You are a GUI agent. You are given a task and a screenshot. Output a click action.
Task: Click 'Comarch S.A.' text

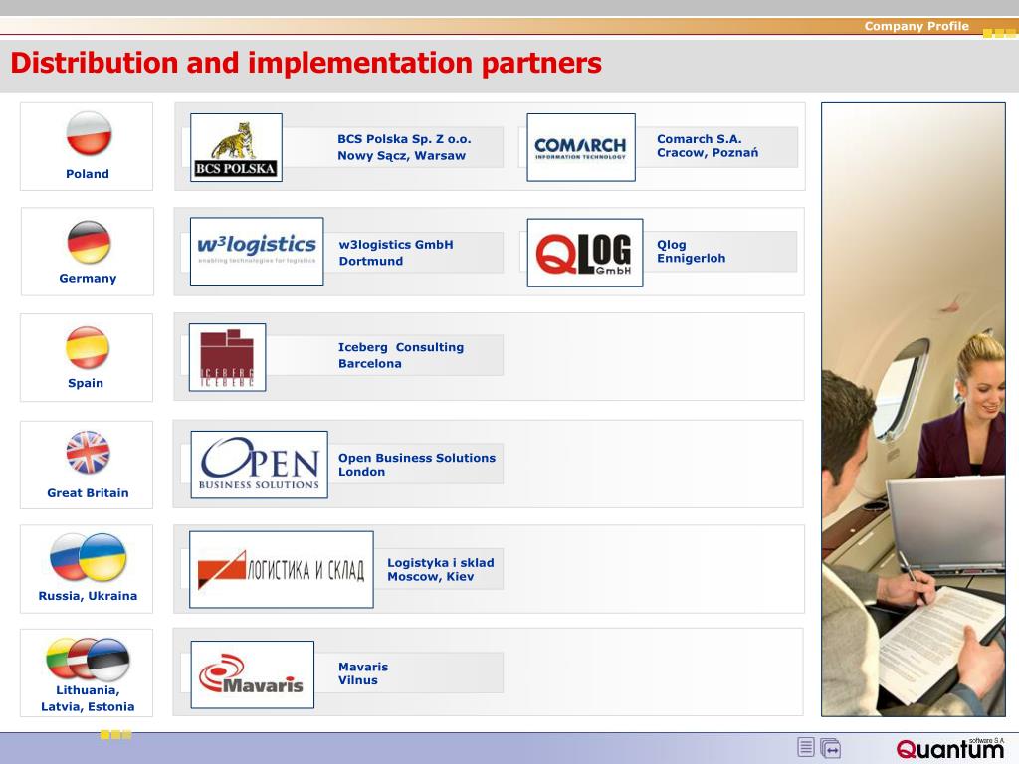pos(700,139)
